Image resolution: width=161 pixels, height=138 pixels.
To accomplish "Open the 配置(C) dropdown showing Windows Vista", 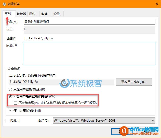I will point(104,120).
